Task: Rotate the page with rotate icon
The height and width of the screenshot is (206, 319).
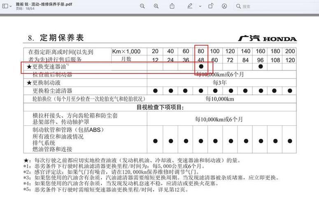Action: 211,6
